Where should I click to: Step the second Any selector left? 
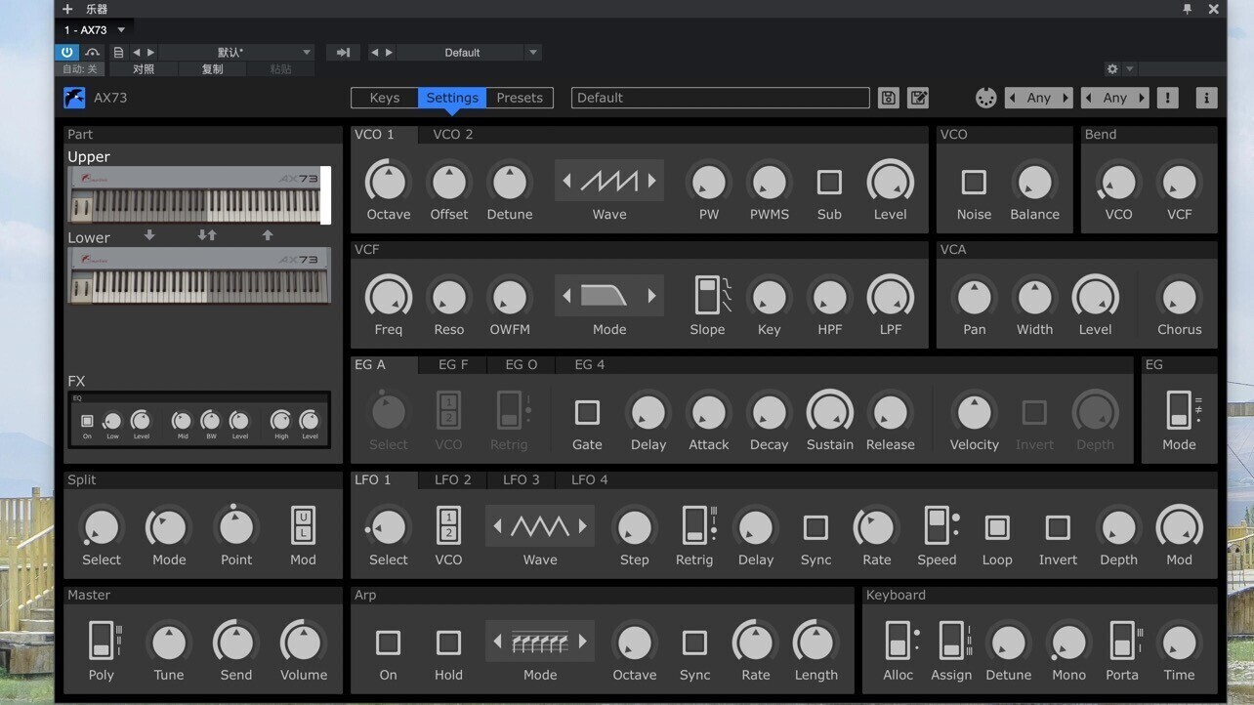[1089, 98]
